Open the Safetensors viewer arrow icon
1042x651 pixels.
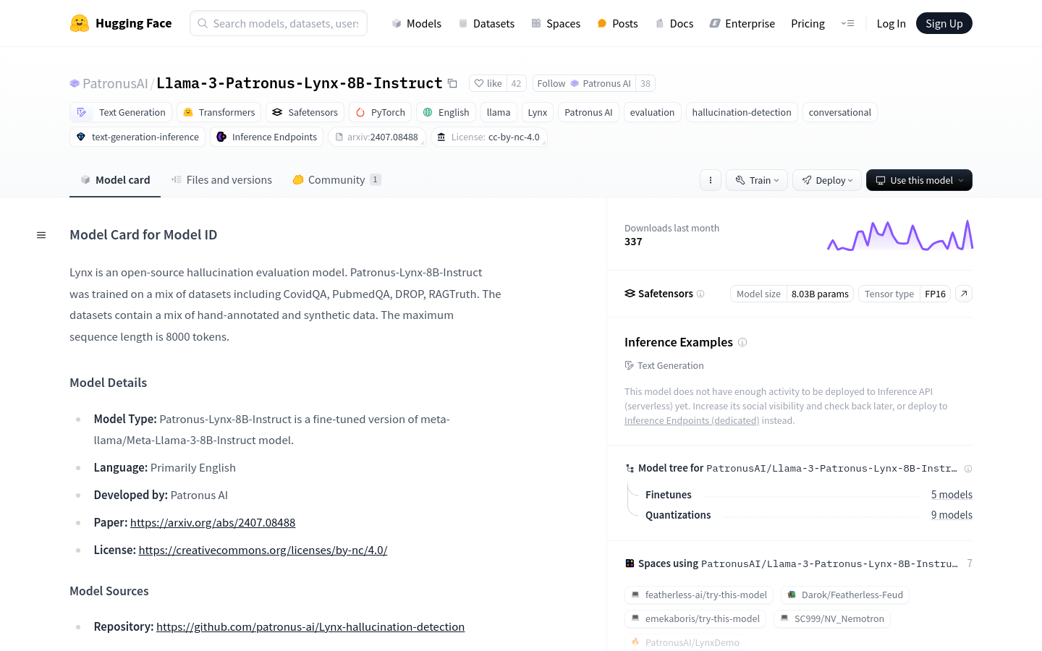pyautogui.click(x=964, y=294)
